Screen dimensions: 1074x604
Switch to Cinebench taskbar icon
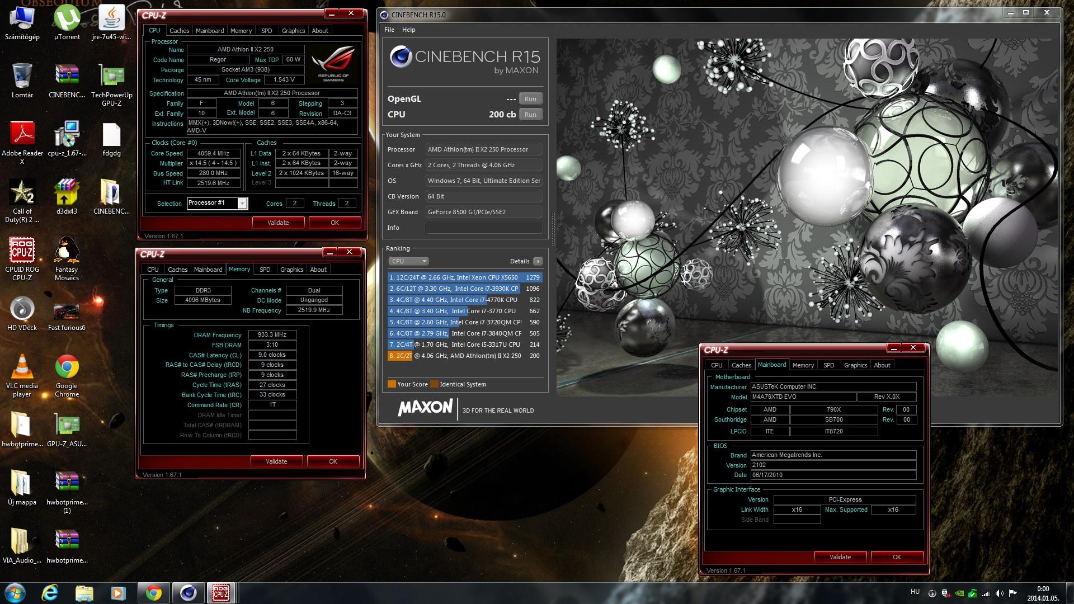[x=188, y=592]
